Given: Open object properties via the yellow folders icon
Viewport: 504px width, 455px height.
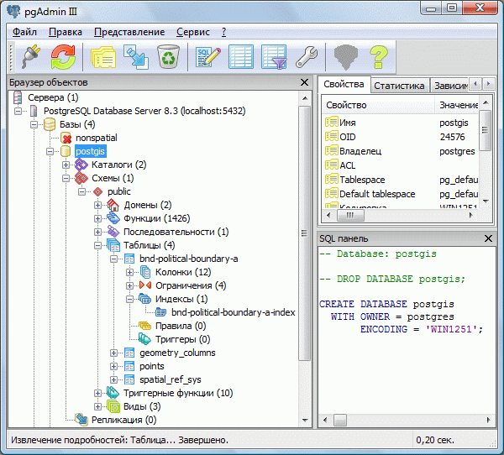Looking at the screenshot, I should (103, 57).
